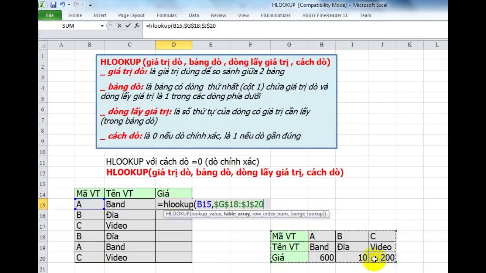Select column D header
Viewport: 486px width, 273px height.
[174, 45]
